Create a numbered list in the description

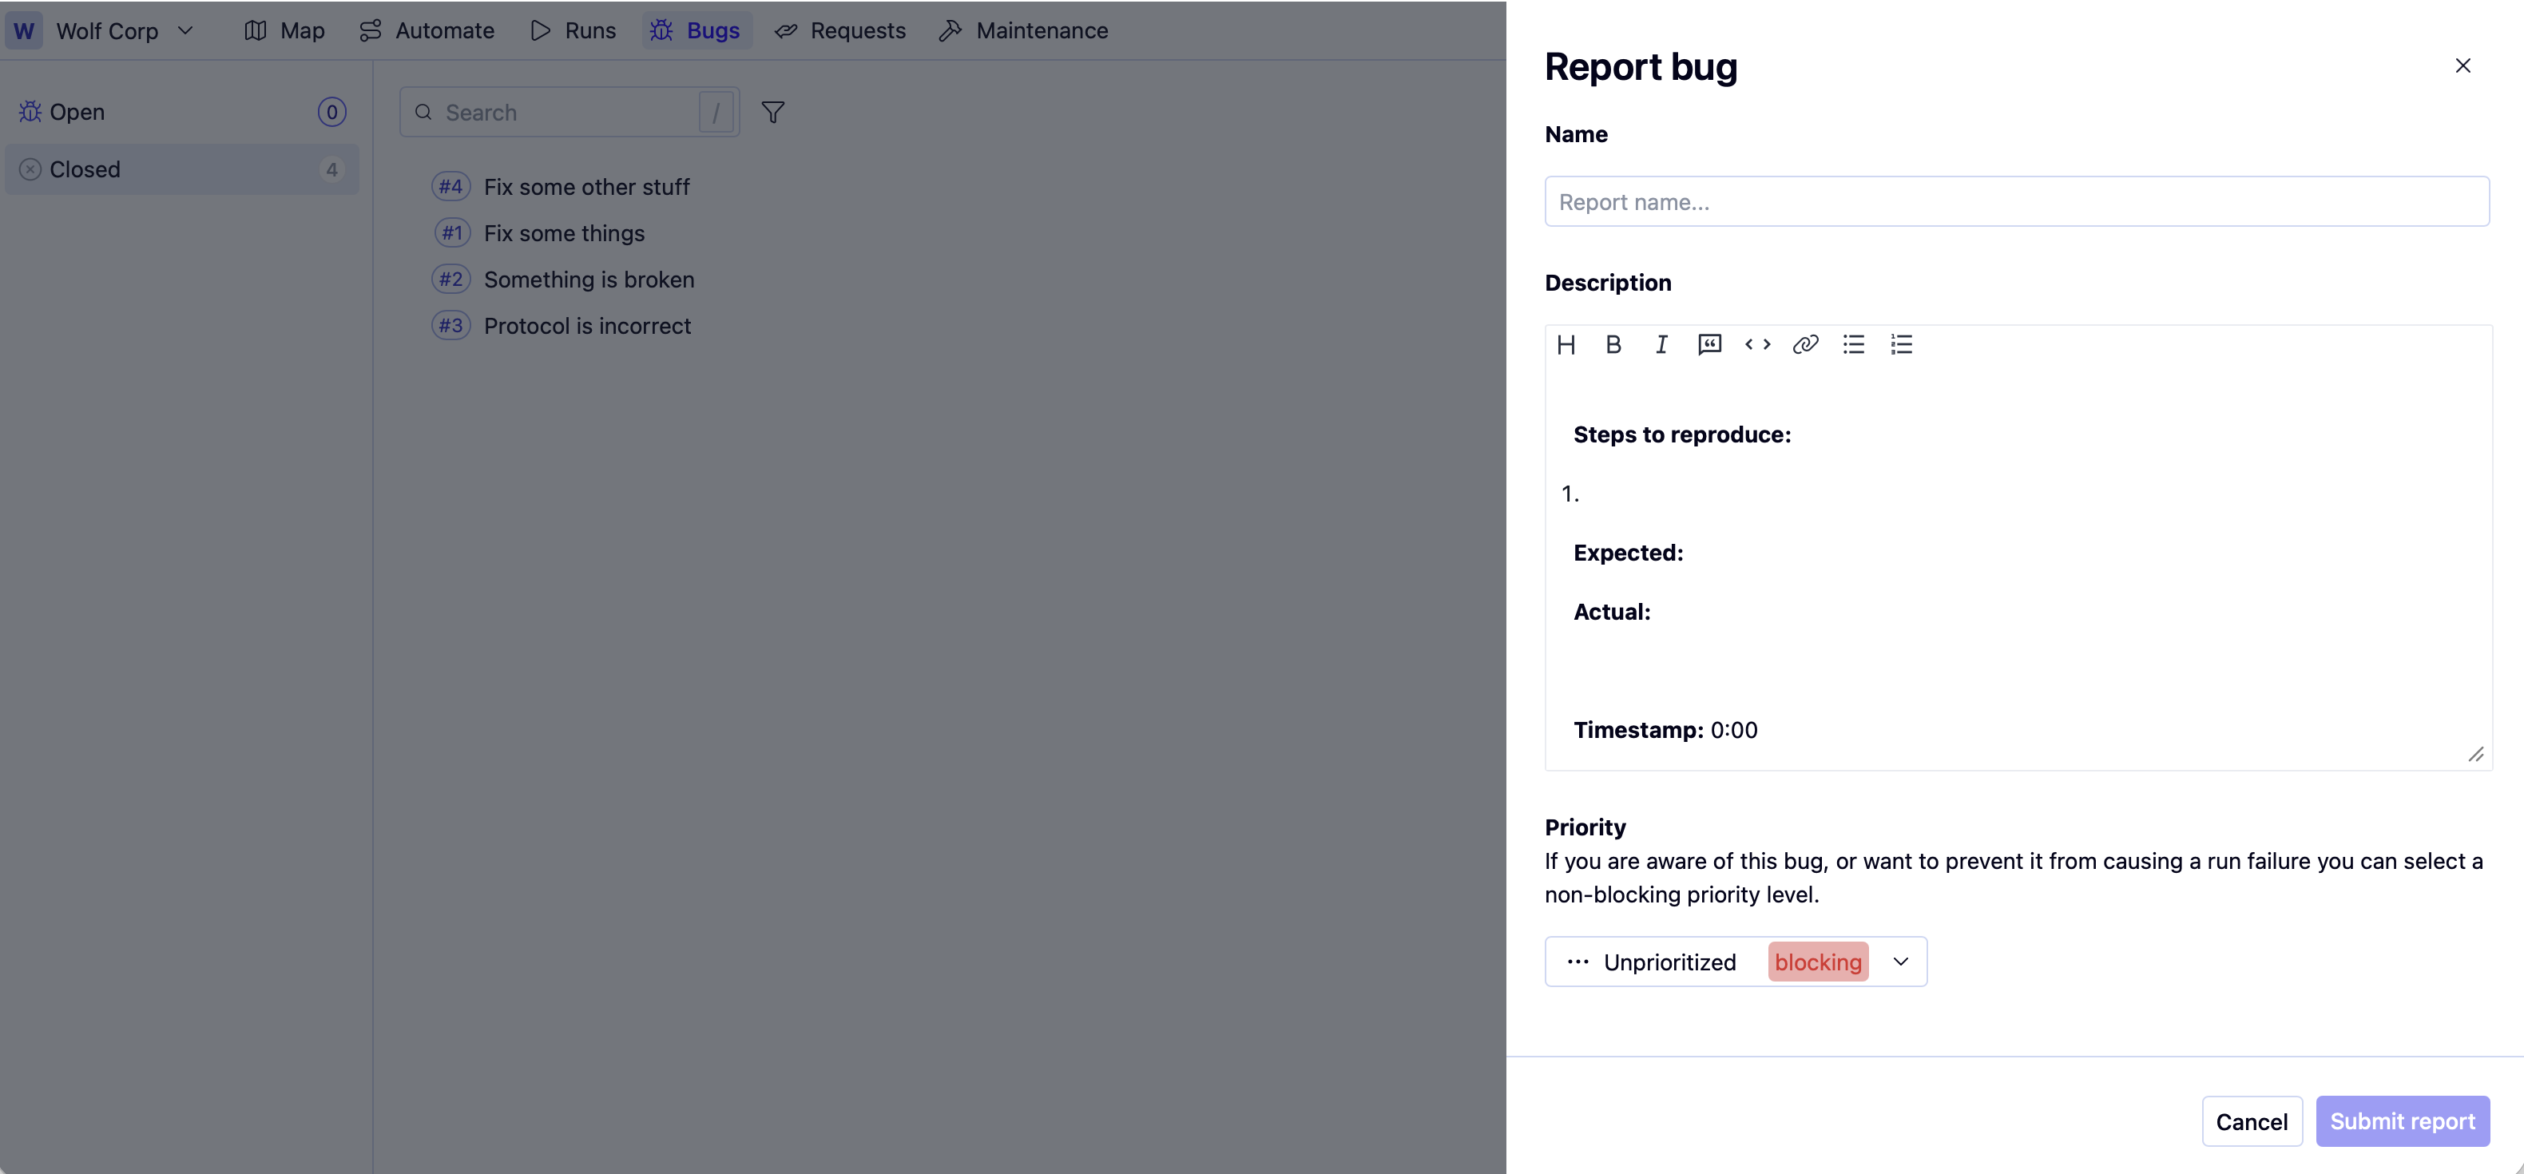[x=1901, y=344]
